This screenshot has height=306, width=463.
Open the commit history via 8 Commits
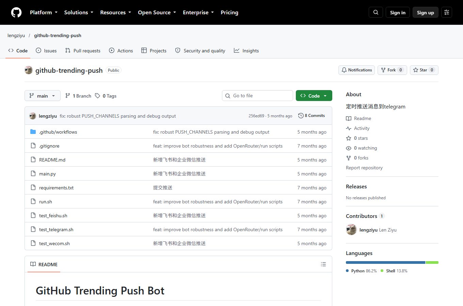tap(312, 116)
